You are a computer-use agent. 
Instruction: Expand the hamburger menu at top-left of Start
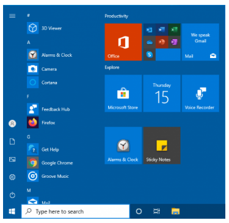coord(12,16)
